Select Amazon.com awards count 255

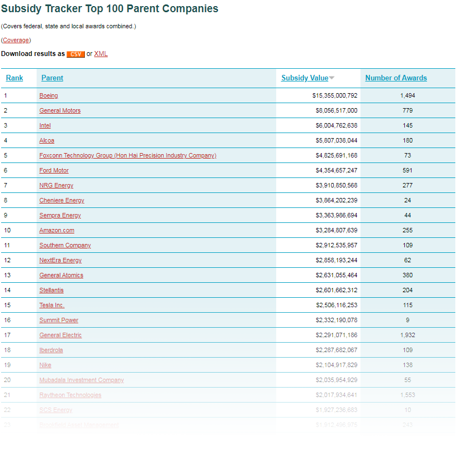408,231
